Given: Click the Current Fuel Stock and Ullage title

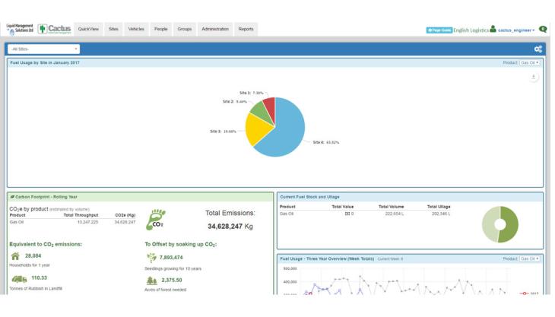Looking at the screenshot, I should pos(309,197).
